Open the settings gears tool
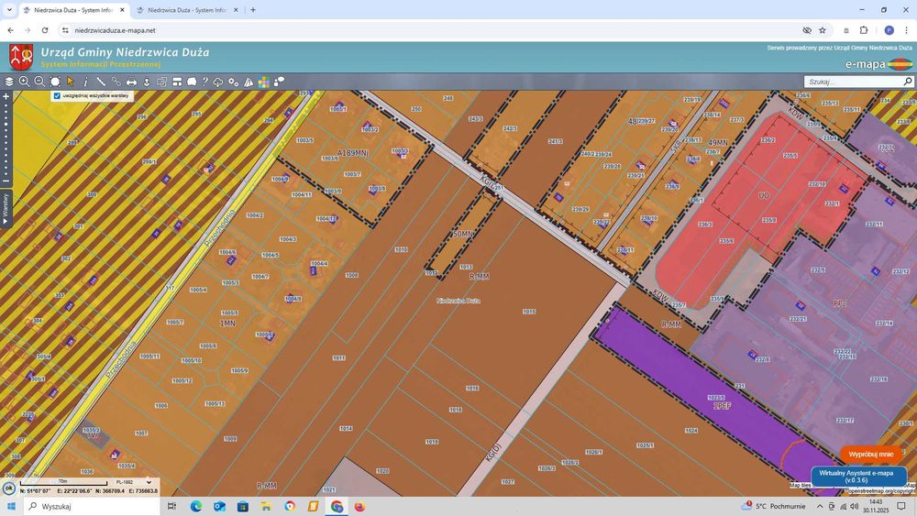 click(233, 82)
